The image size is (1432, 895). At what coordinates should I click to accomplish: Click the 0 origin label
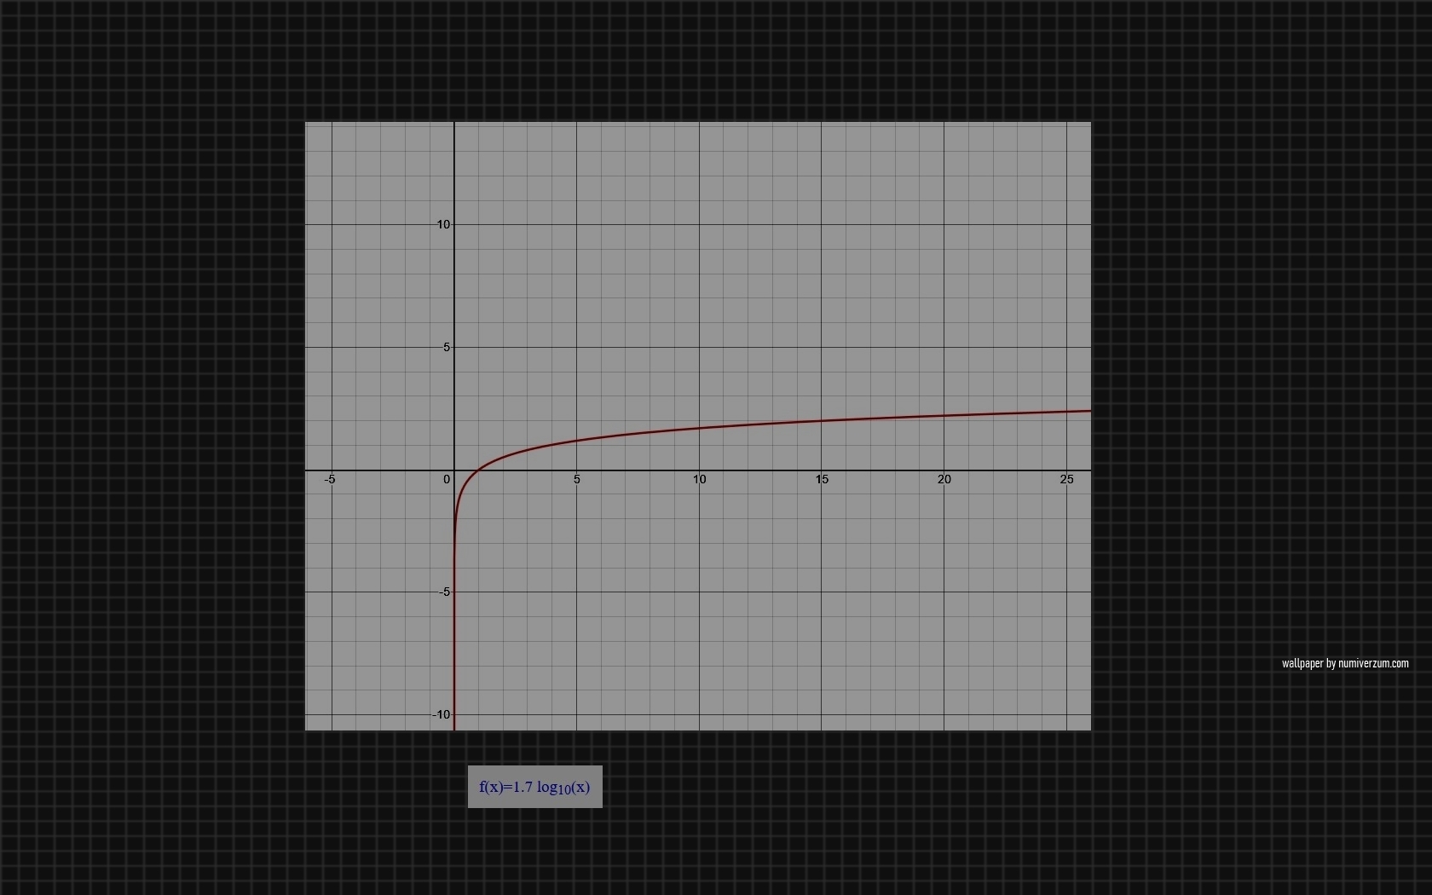[447, 480]
